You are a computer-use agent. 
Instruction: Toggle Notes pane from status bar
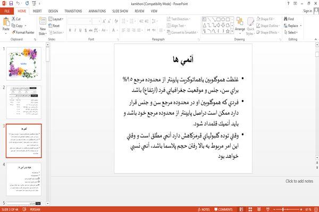point(204,209)
